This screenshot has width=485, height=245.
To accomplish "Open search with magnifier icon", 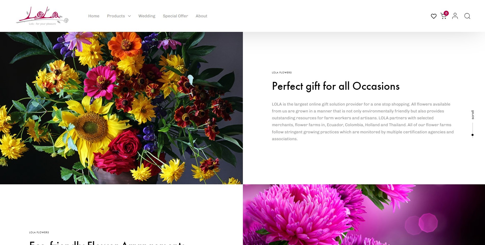I will pyautogui.click(x=467, y=16).
